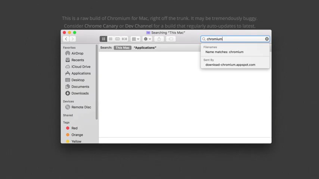Viewport: 319px width, 179px height.
Task: Switch to gallery view
Action: pyautogui.click(x=124, y=39)
